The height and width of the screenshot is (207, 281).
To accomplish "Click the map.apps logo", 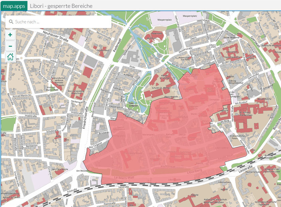I will tap(14, 5).
